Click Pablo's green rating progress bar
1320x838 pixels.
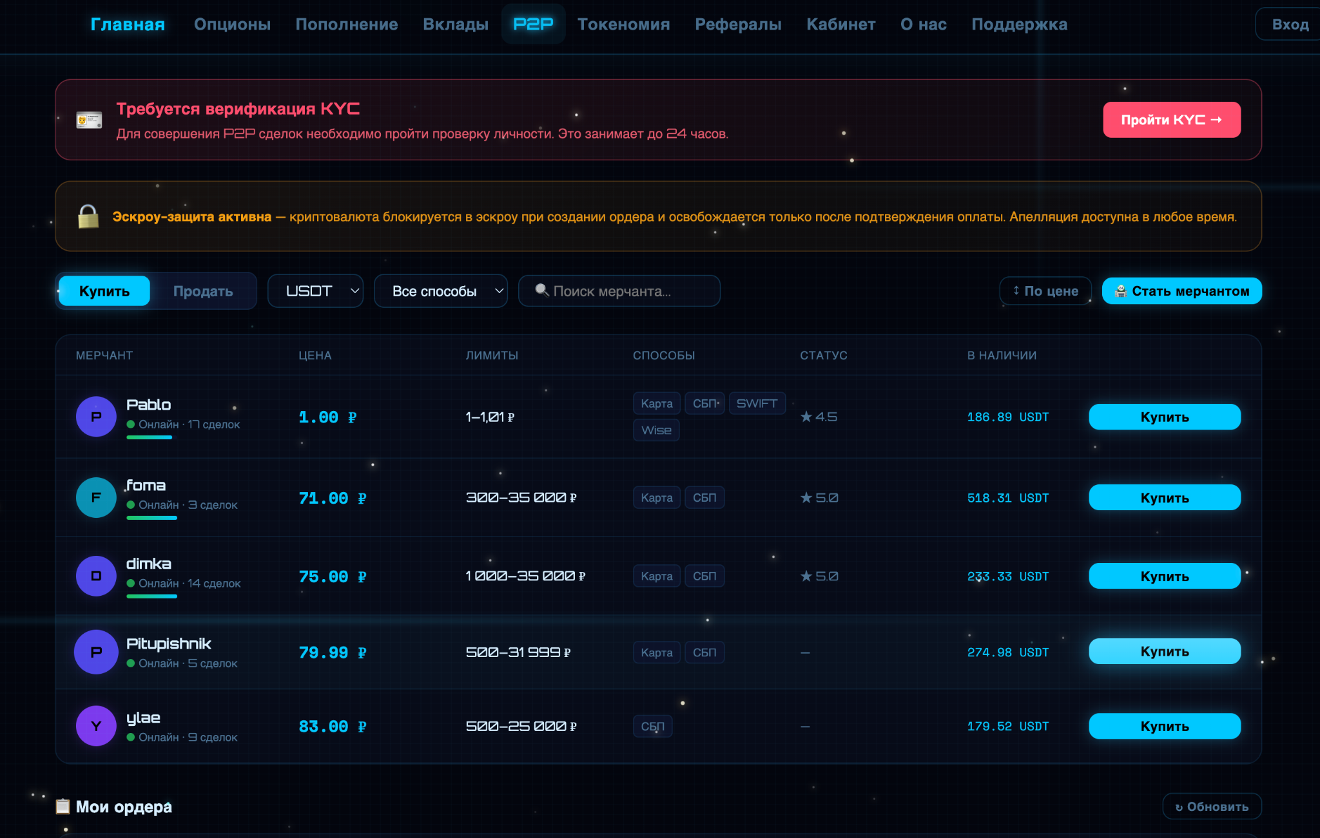[150, 437]
